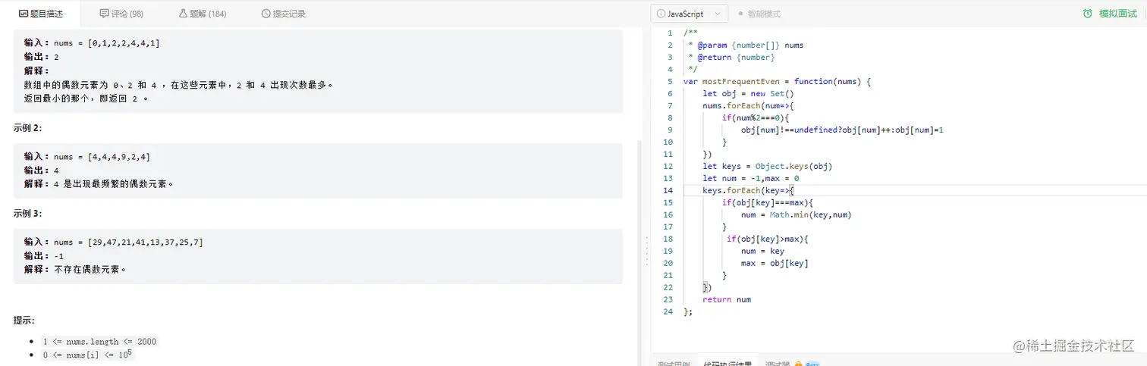Click the 模拟面试 button
Image resolution: width=1147 pixels, height=366 pixels.
tap(1109, 14)
